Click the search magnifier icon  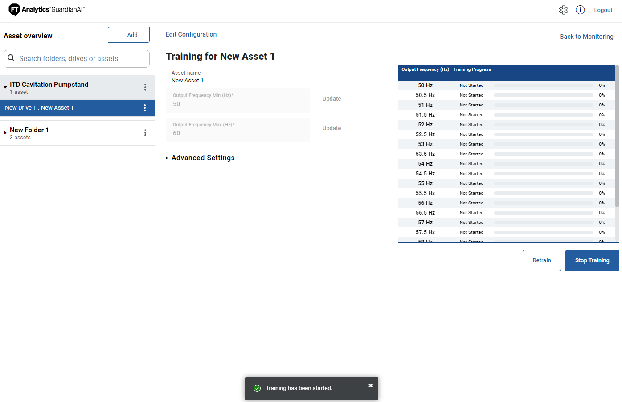click(12, 58)
